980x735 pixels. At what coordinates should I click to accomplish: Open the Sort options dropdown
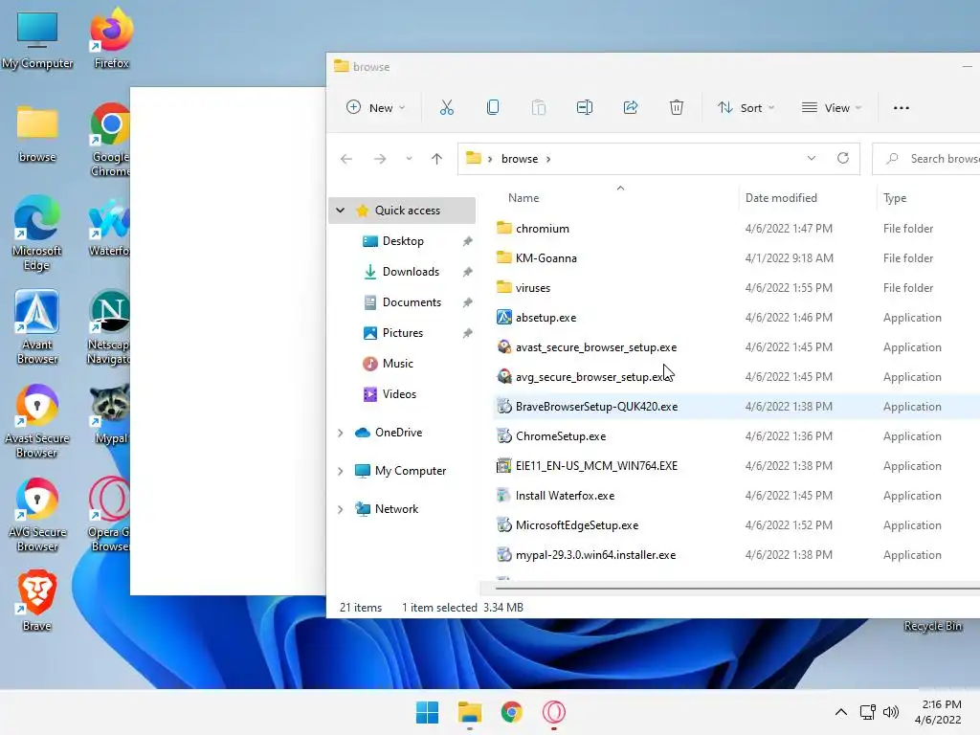[x=746, y=107]
